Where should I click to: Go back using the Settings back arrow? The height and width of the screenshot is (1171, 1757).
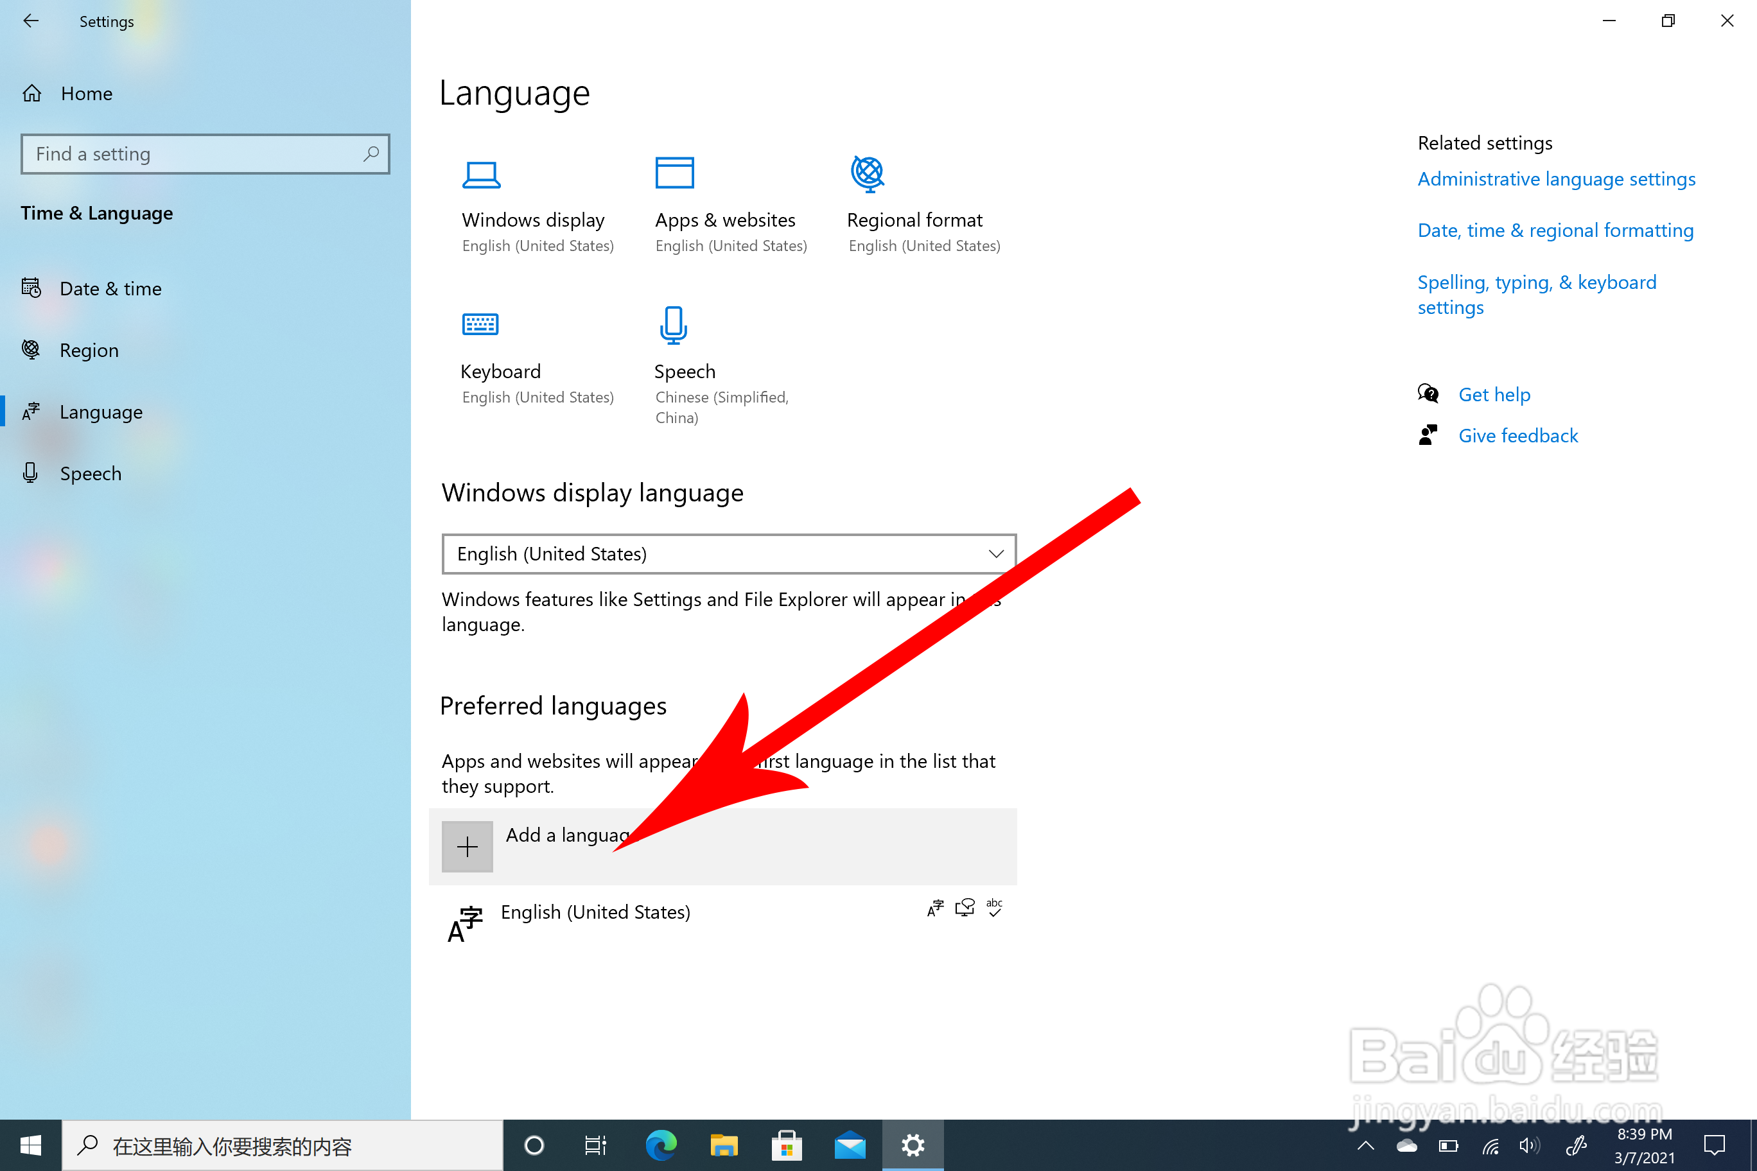(x=31, y=21)
